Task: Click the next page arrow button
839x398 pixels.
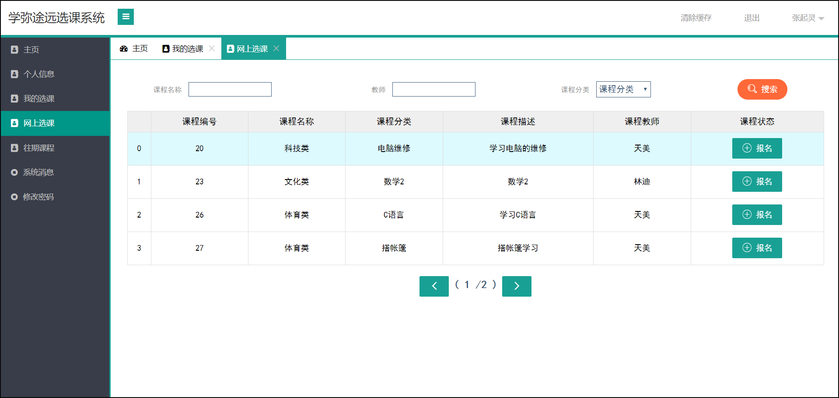Action: (x=517, y=286)
